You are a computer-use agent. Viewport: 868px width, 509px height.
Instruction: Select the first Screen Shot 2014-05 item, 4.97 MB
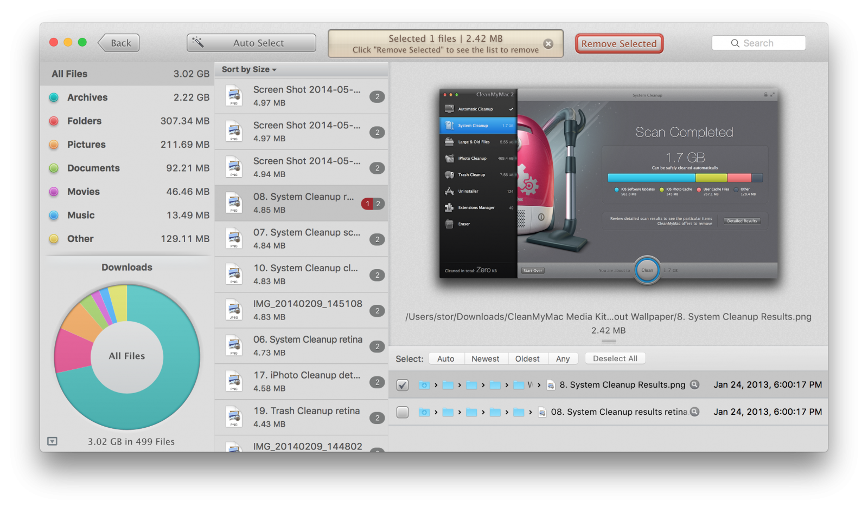coord(301,96)
